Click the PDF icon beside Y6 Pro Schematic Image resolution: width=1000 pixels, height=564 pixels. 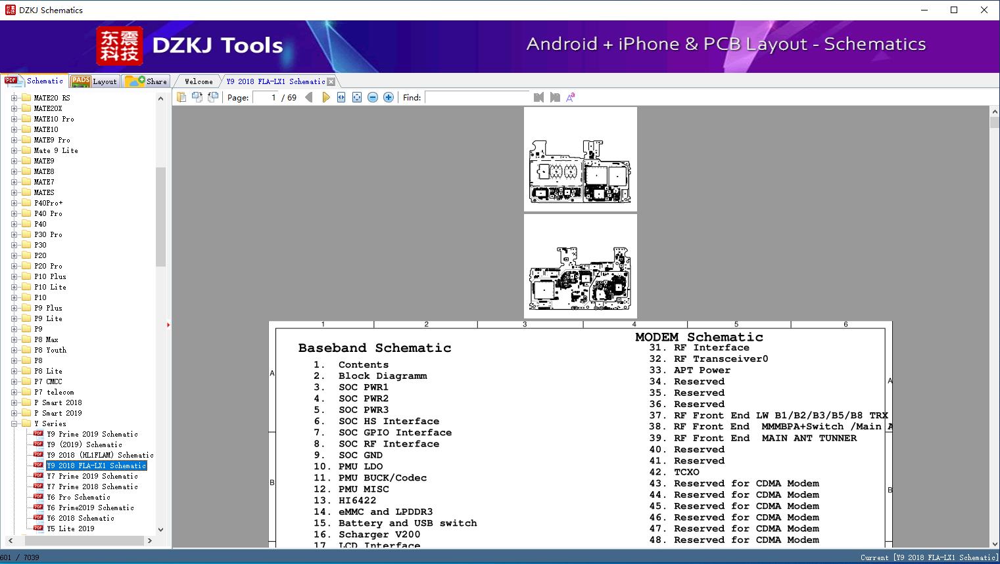[x=38, y=497]
